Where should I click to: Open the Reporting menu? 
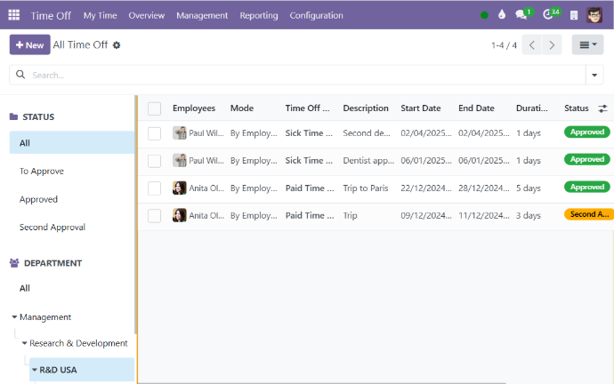[x=258, y=15]
